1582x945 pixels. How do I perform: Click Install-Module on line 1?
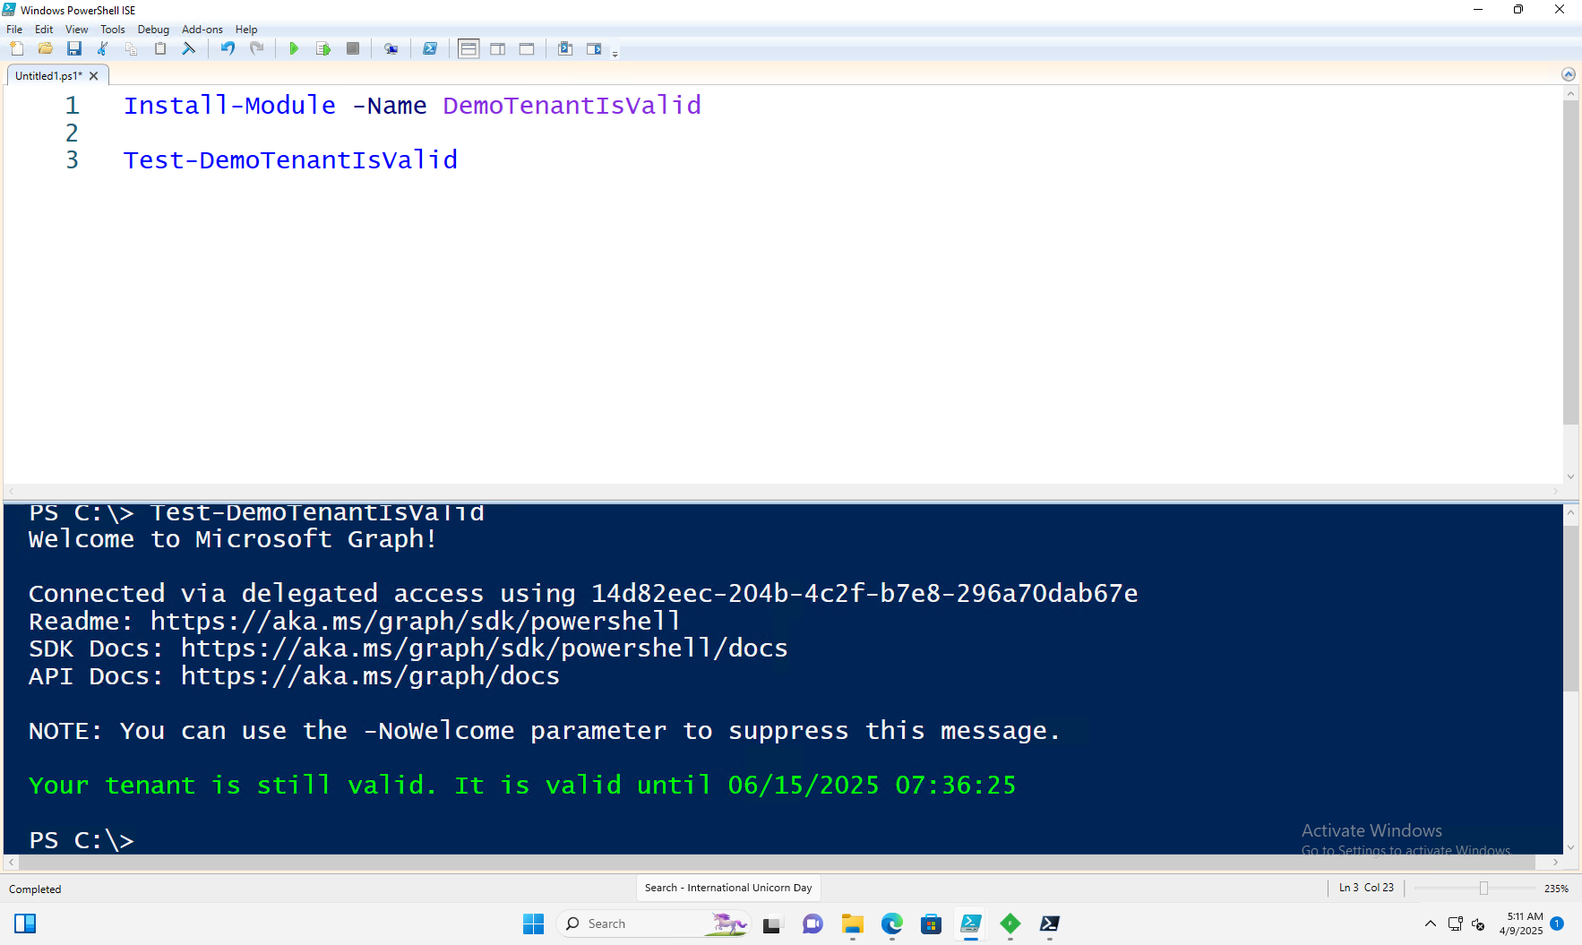tap(230, 106)
